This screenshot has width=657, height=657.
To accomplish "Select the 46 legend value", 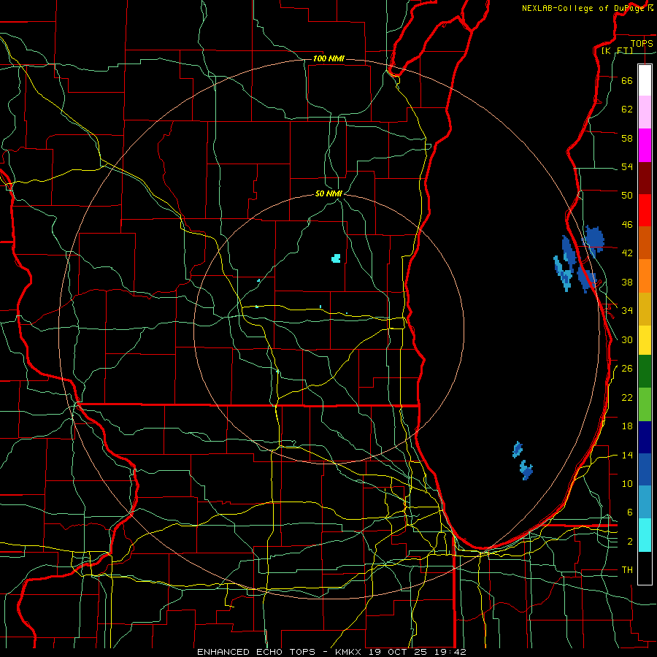I will pos(627,224).
